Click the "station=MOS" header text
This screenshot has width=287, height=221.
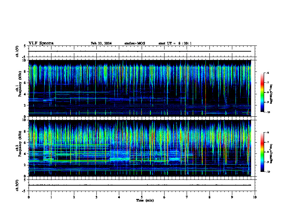135,43
